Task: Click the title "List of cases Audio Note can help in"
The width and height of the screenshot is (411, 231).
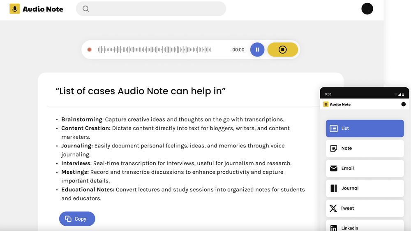Action: click(141, 91)
